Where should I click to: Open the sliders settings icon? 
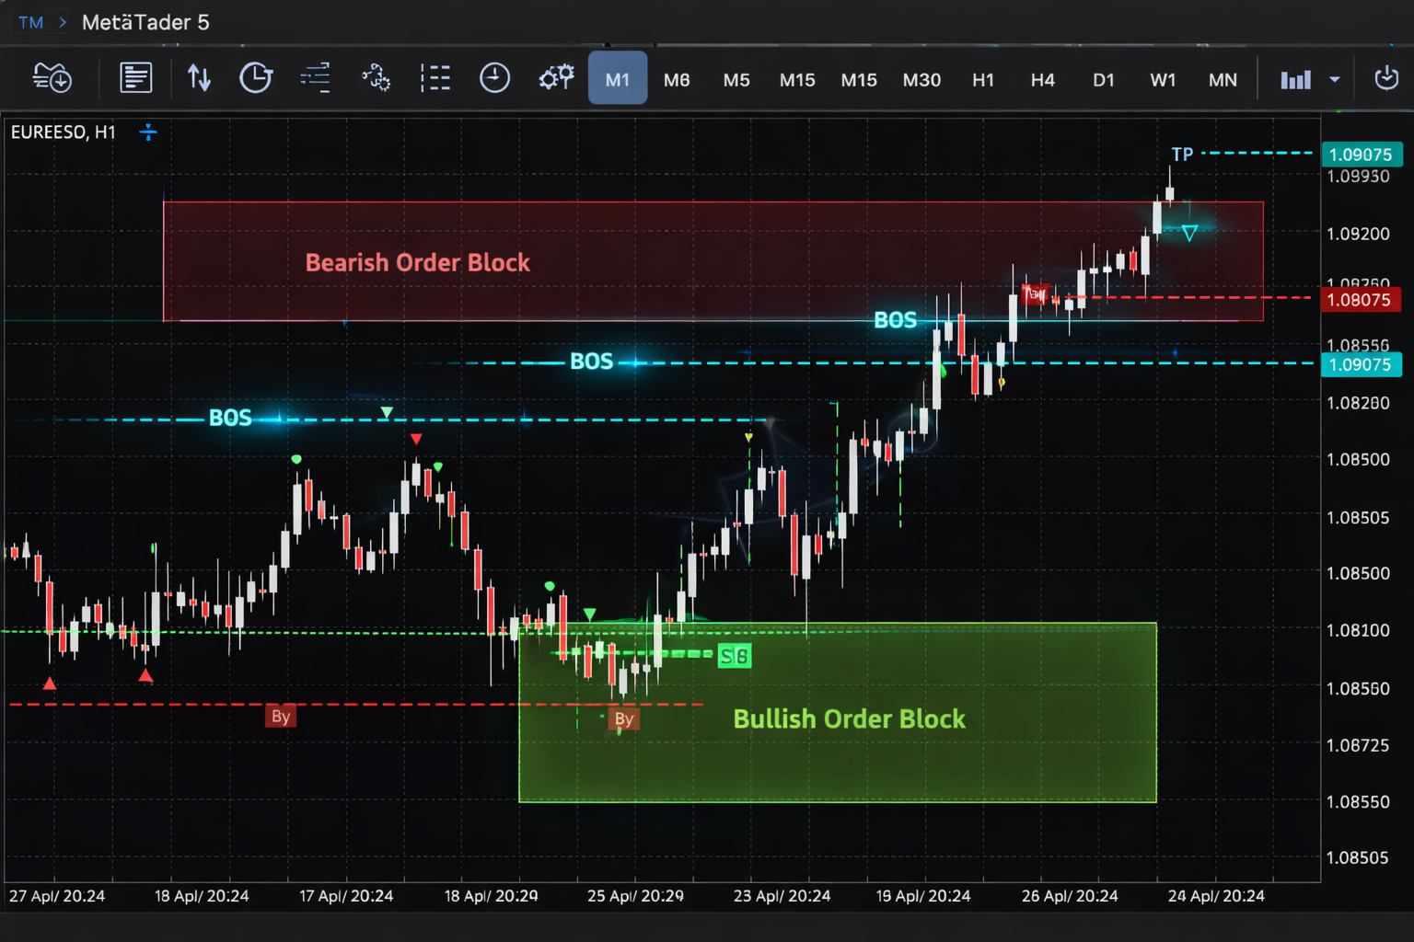315,77
